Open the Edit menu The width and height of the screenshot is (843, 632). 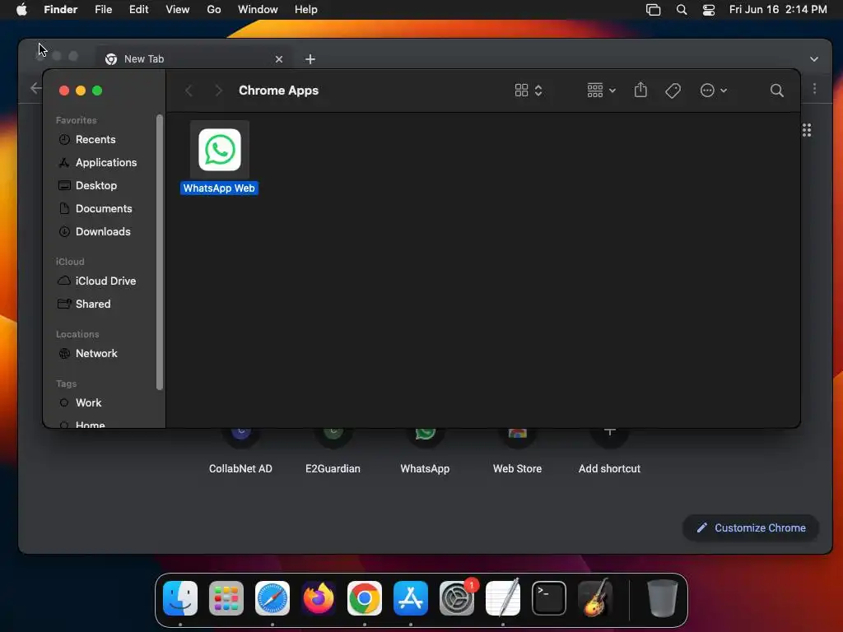point(138,10)
